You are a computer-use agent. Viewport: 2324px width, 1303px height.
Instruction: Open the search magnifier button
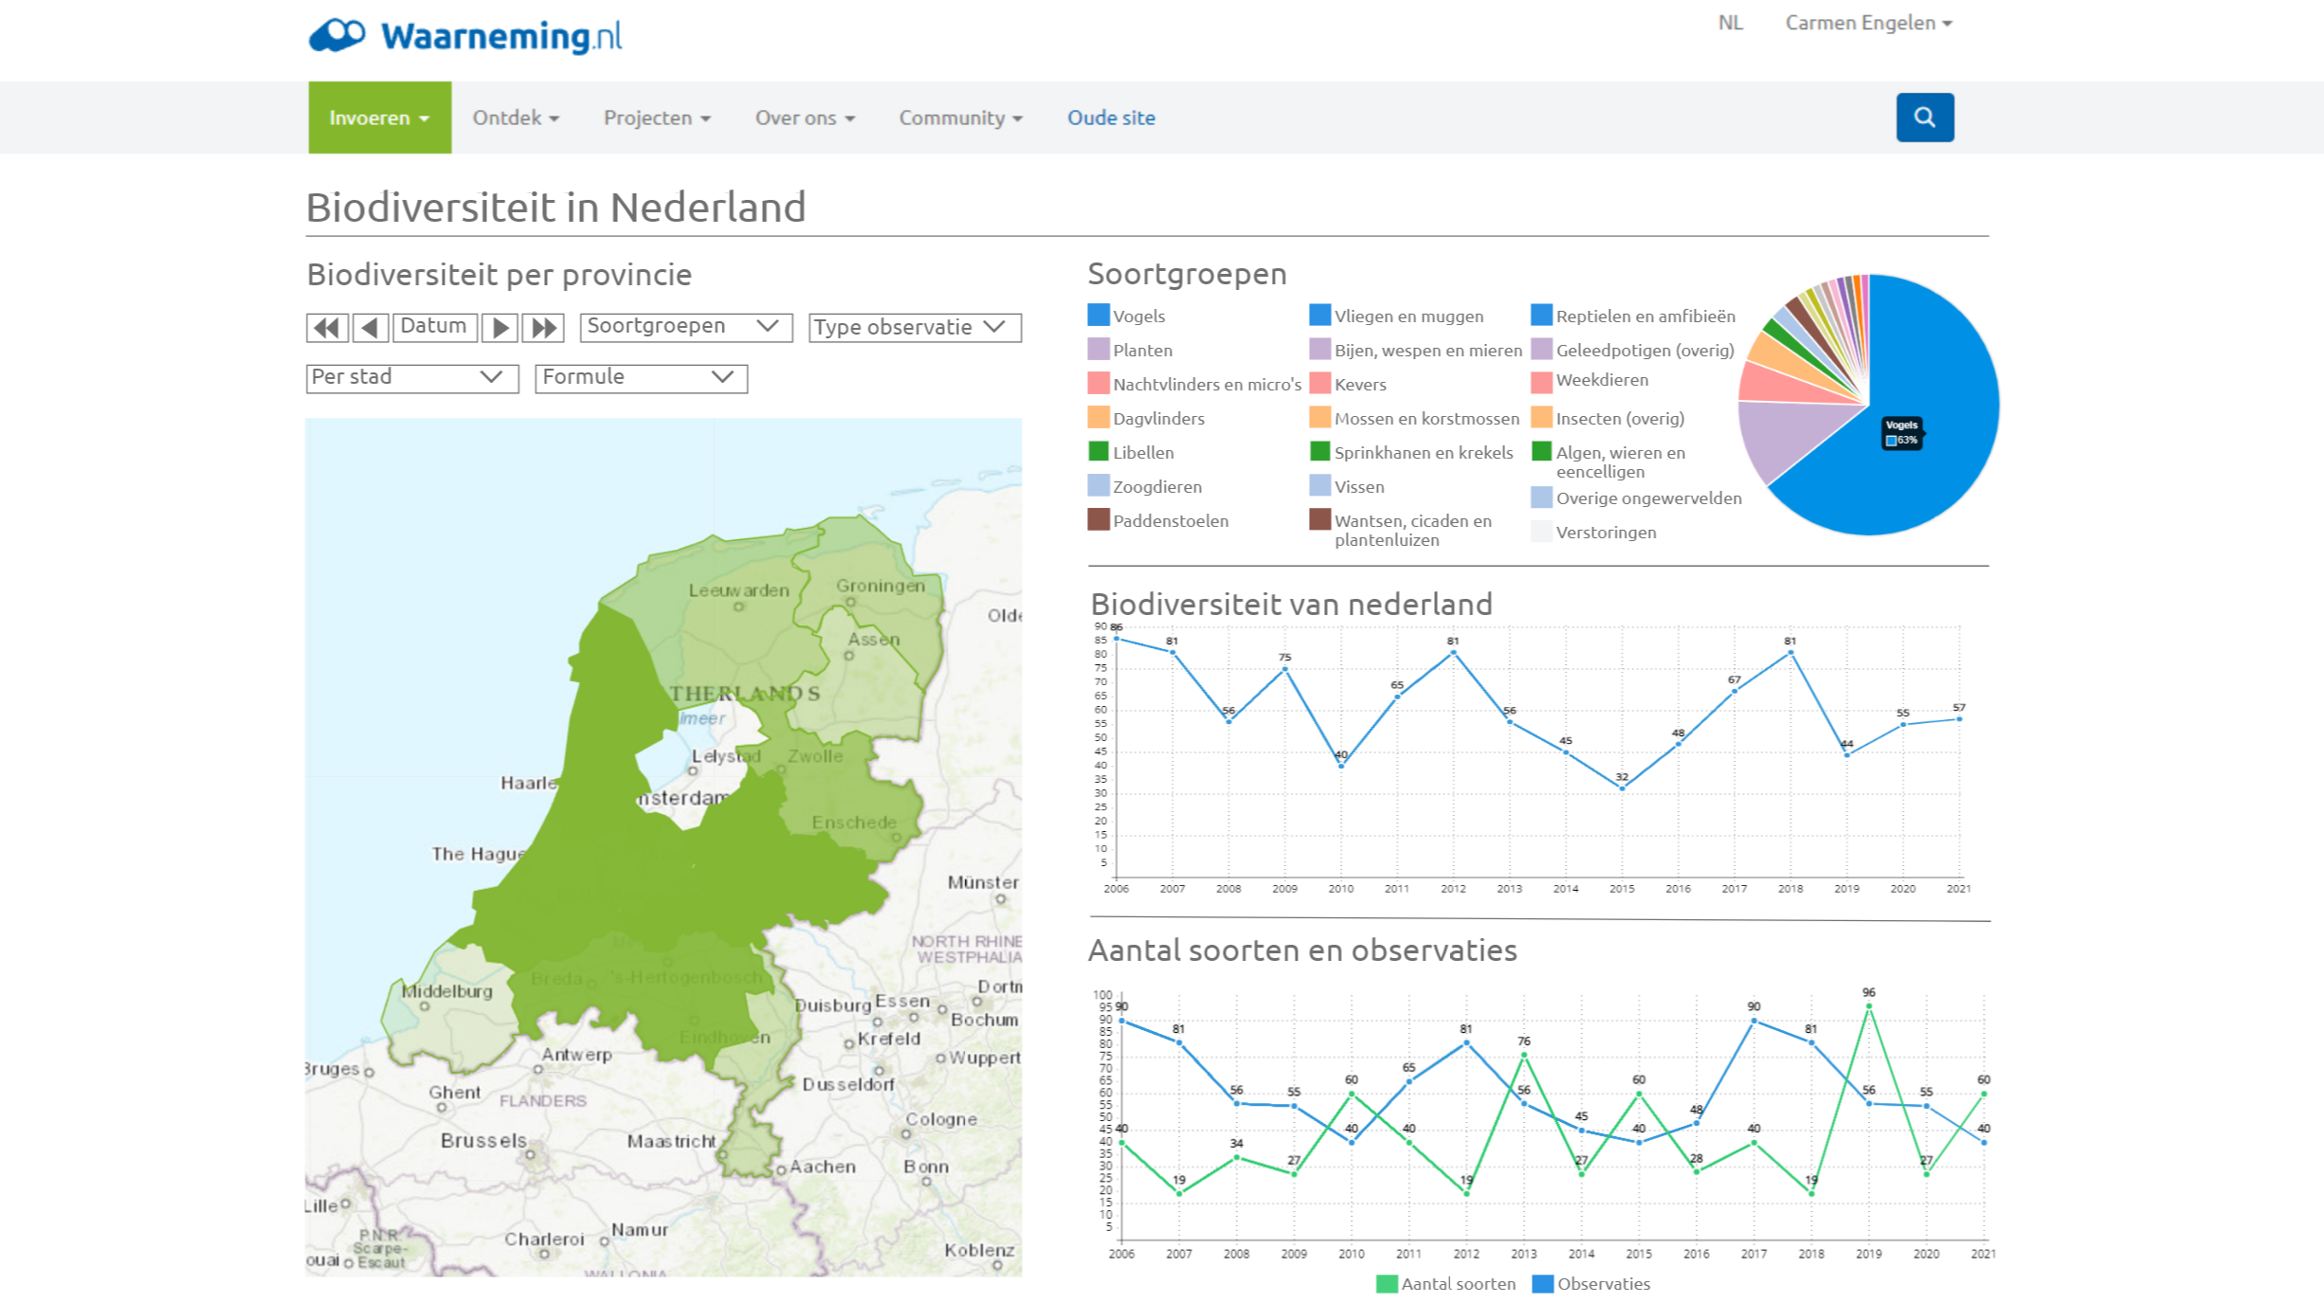[1924, 118]
